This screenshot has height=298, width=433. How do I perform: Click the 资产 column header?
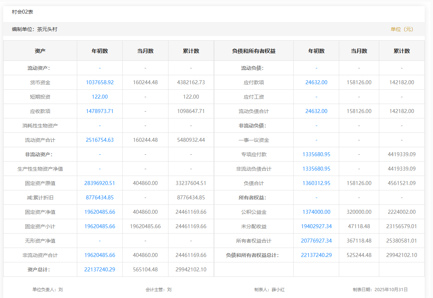40,51
